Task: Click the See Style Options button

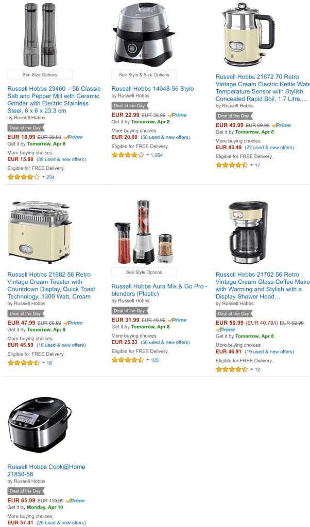Action: (144, 272)
